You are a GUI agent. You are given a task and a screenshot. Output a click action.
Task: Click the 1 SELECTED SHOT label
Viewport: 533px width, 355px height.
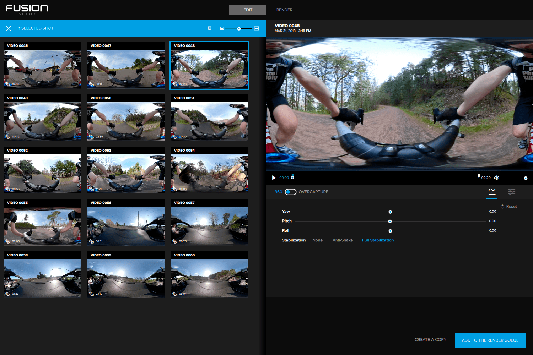click(x=36, y=28)
